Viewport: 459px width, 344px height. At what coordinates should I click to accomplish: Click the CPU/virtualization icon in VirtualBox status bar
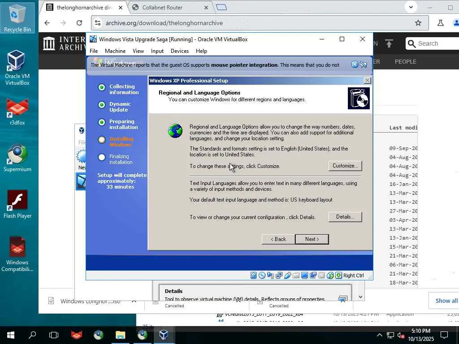tap(321, 275)
